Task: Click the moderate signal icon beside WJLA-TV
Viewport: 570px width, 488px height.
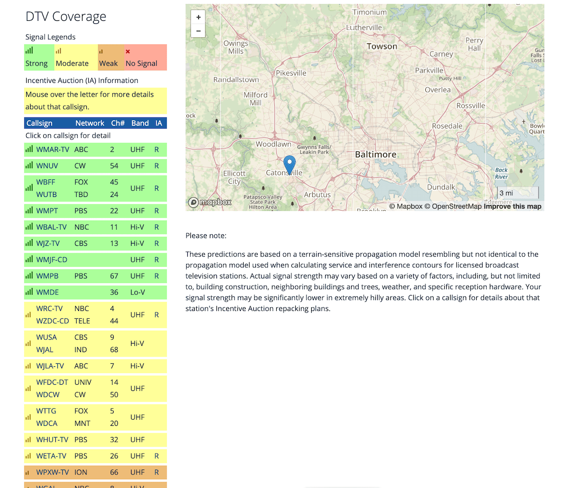Action: tap(28, 366)
